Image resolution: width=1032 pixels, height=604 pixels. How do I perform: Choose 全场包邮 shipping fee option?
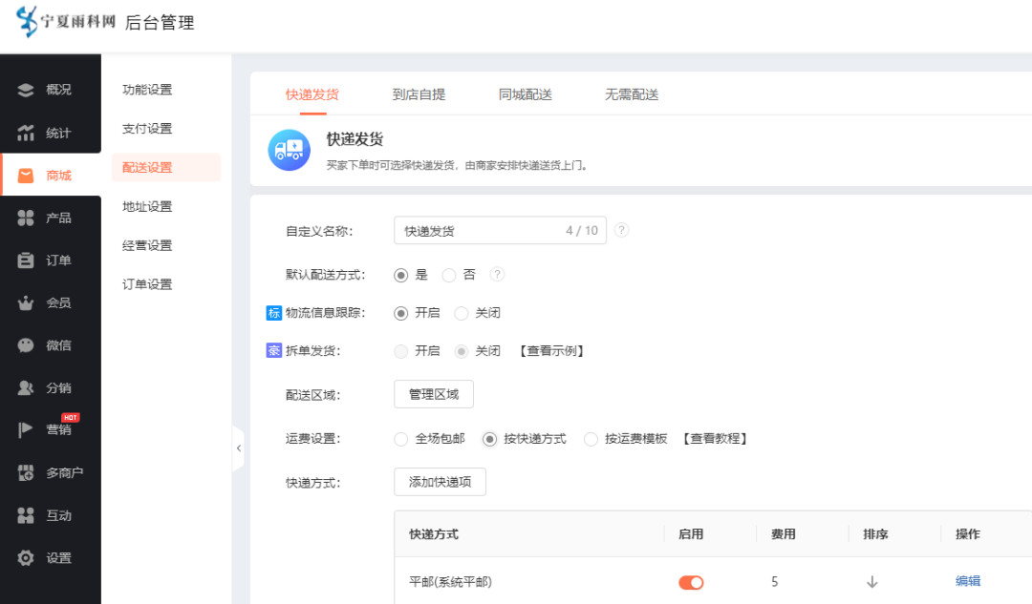(x=400, y=439)
